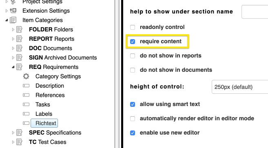The image size is (268, 148).
Task: Open the height of control dropdown
Action: 240,87
